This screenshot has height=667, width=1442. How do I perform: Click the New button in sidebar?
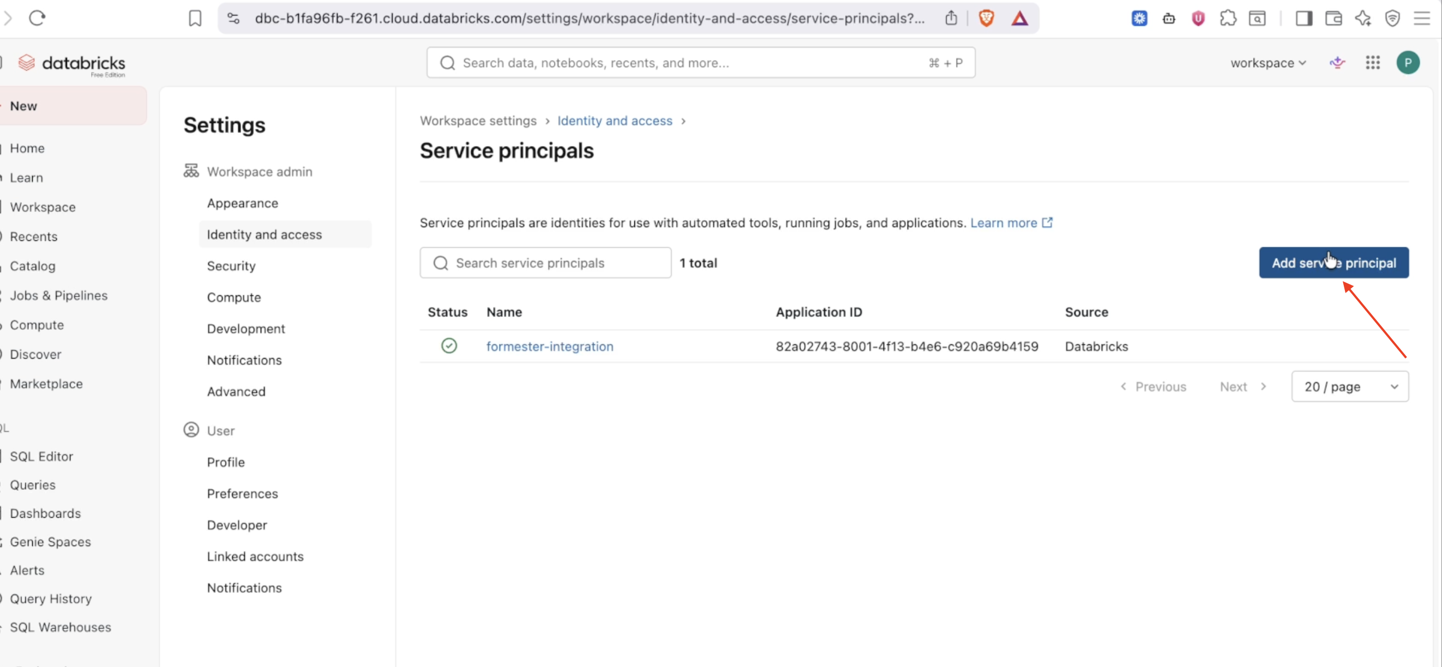73,106
